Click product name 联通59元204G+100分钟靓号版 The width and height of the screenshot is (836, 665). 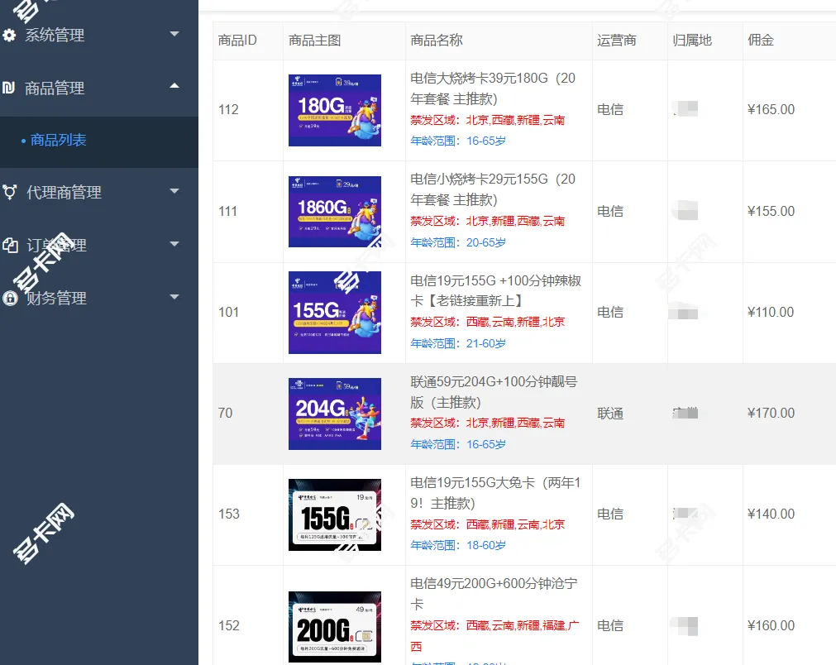point(494,392)
